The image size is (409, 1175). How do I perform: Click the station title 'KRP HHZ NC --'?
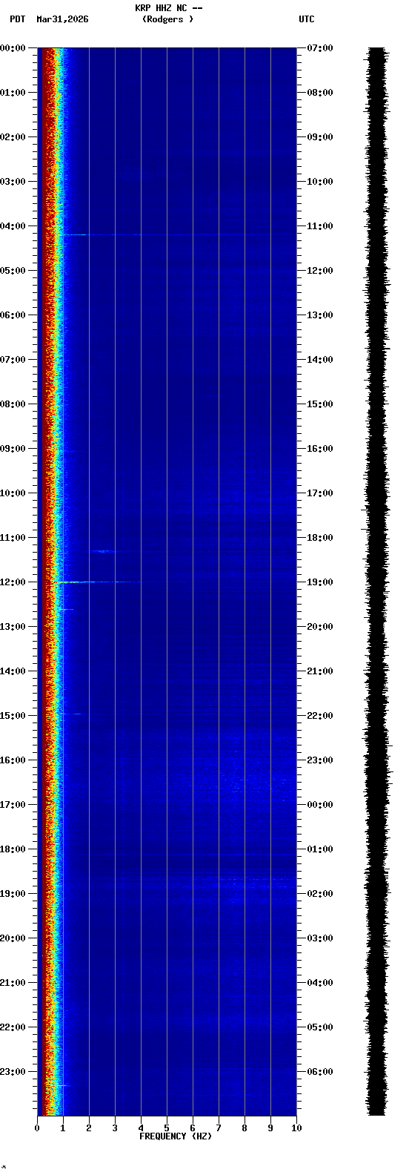pyautogui.click(x=168, y=8)
